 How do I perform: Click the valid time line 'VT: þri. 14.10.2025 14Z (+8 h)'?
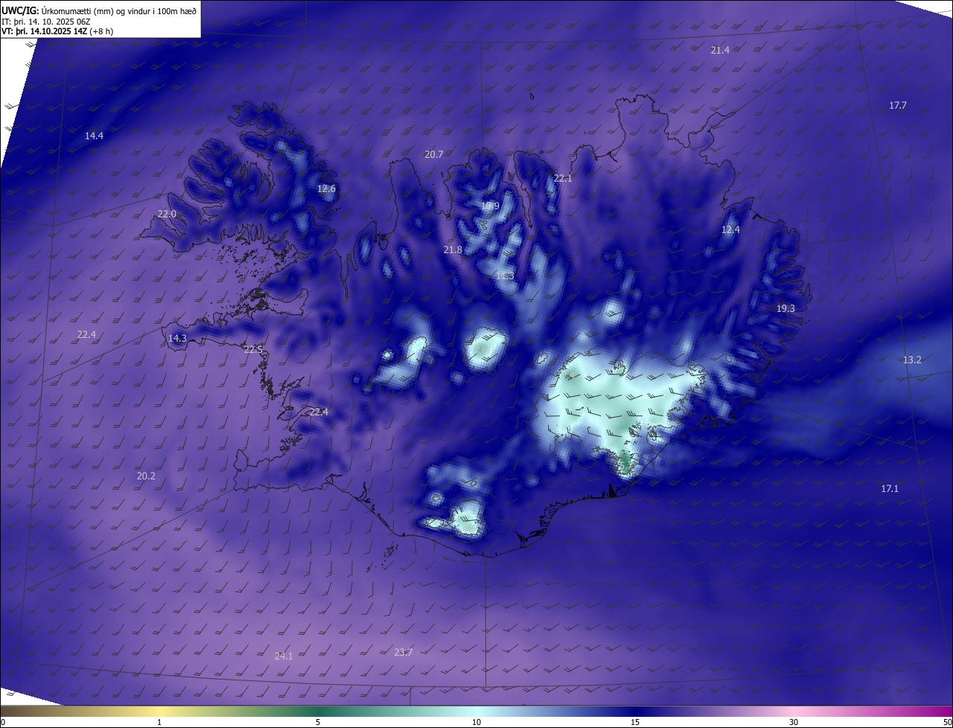click(x=57, y=31)
